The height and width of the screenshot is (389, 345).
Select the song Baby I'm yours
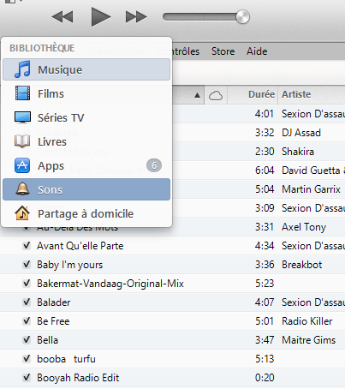point(70,265)
